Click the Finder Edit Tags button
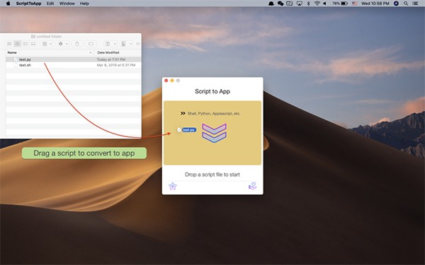 pyautogui.click(x=91, y=44)
